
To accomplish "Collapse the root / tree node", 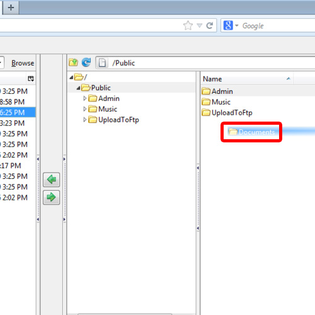I will (x=71, y=77).
